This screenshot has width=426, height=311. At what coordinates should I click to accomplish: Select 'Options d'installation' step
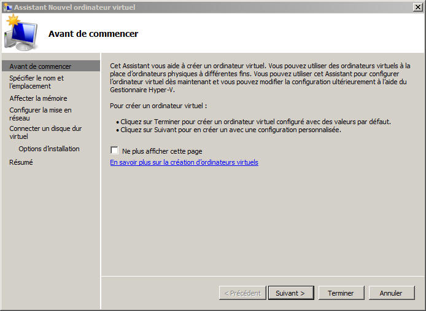coord(49,149)
